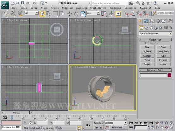Open the Standard Primitives dropdown
The height and width of the screenshot is (131, 175).
pos(155,33)
